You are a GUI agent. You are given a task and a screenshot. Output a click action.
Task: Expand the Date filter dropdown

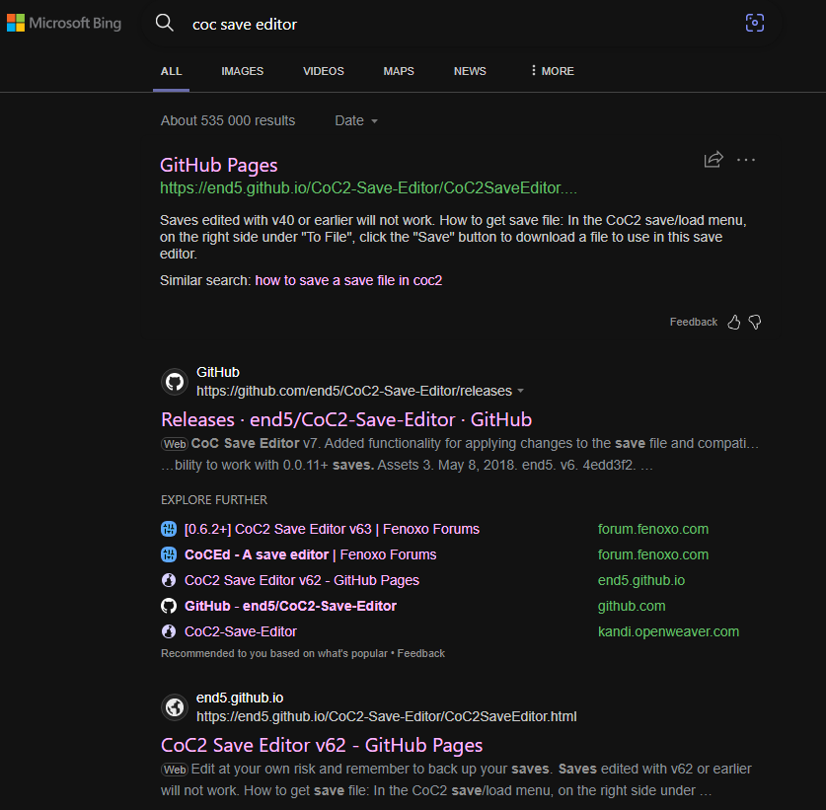point(355,120)
